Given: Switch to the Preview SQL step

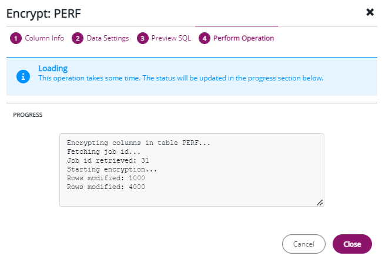Looking at the screenshot, I should pos(171,38).
